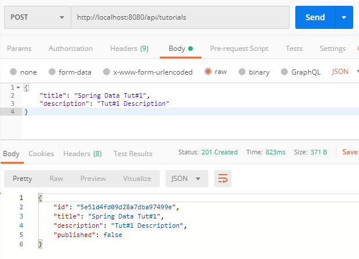Click the request "description" line in editor
This screenshot has height=259, width=359.
(x=104, y=103)
